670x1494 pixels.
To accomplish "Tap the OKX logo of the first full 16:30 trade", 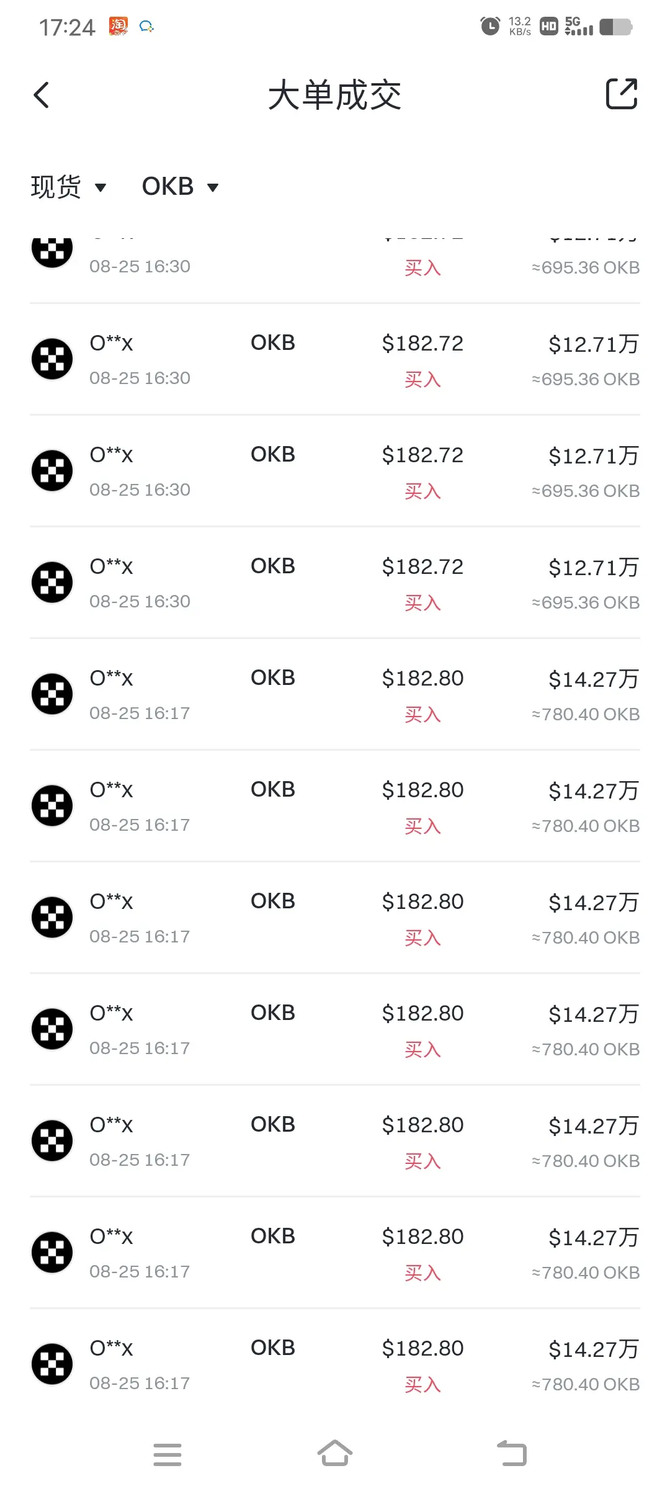I will (52, 359).
